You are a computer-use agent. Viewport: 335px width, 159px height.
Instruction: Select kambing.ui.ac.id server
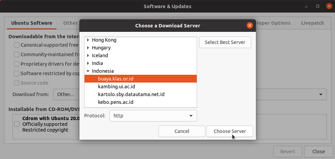pos(141,87)
